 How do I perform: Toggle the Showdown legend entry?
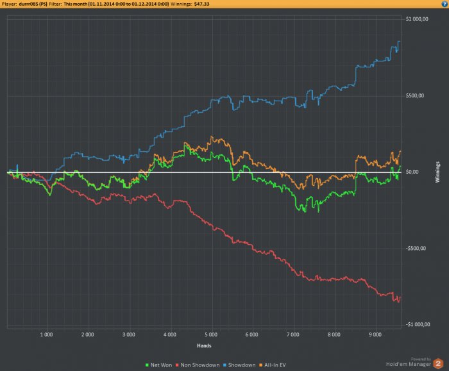[x=239, y=365]
